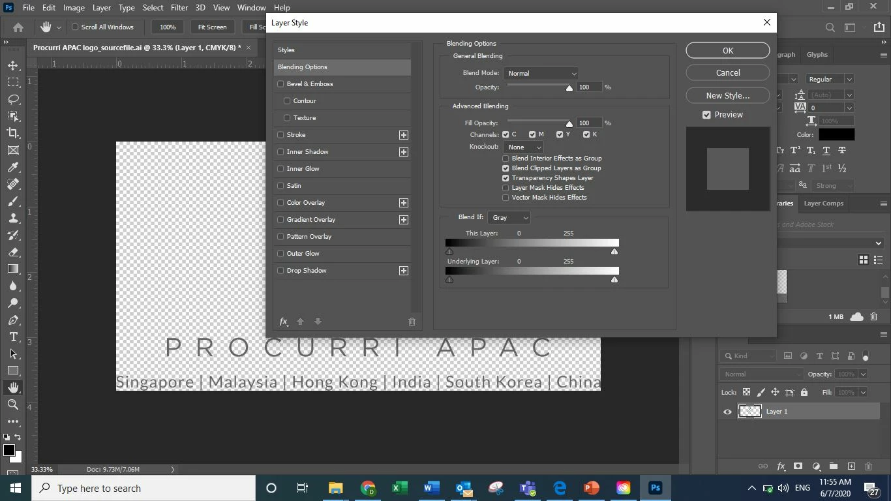Click the add layer mask icon
Image resolution: width=891 pixels, height=501 pixels.
coord(798,466)
